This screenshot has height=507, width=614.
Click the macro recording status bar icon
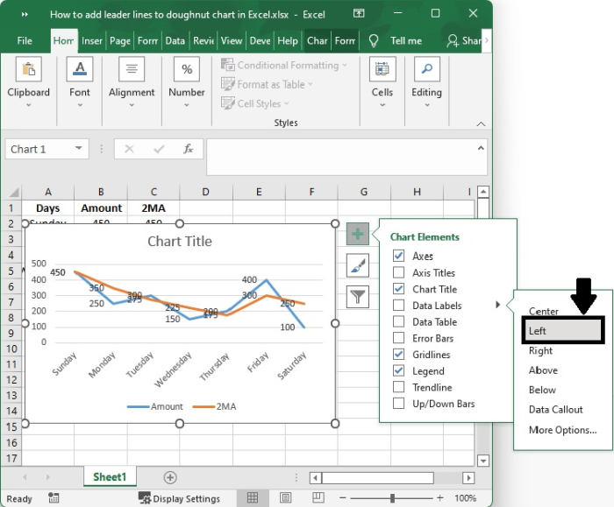click(54, 498)
